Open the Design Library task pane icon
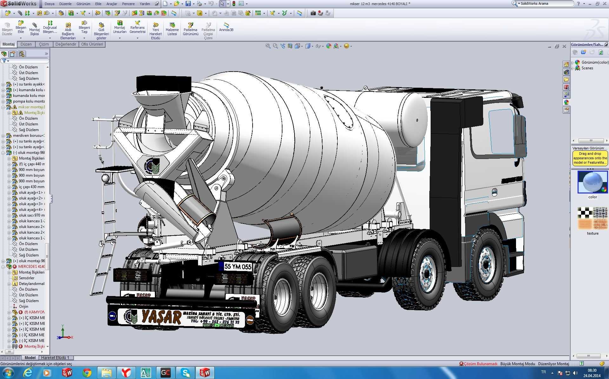This screenshot has height=379, width=609. (x=566, y=72)
